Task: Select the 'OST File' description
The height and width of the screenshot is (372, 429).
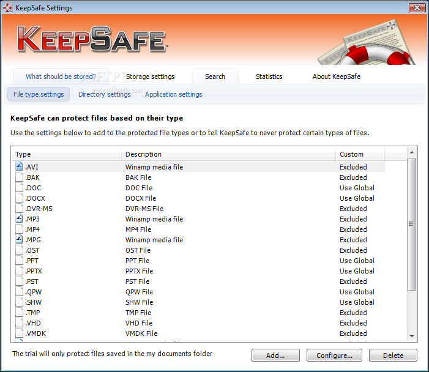Action: pyautogui.click(x=138, y=250)
